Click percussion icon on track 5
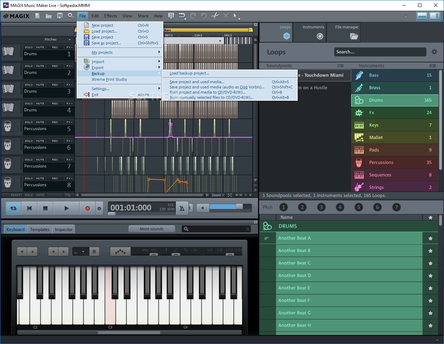Screen dimensions: 444x344 8,126
